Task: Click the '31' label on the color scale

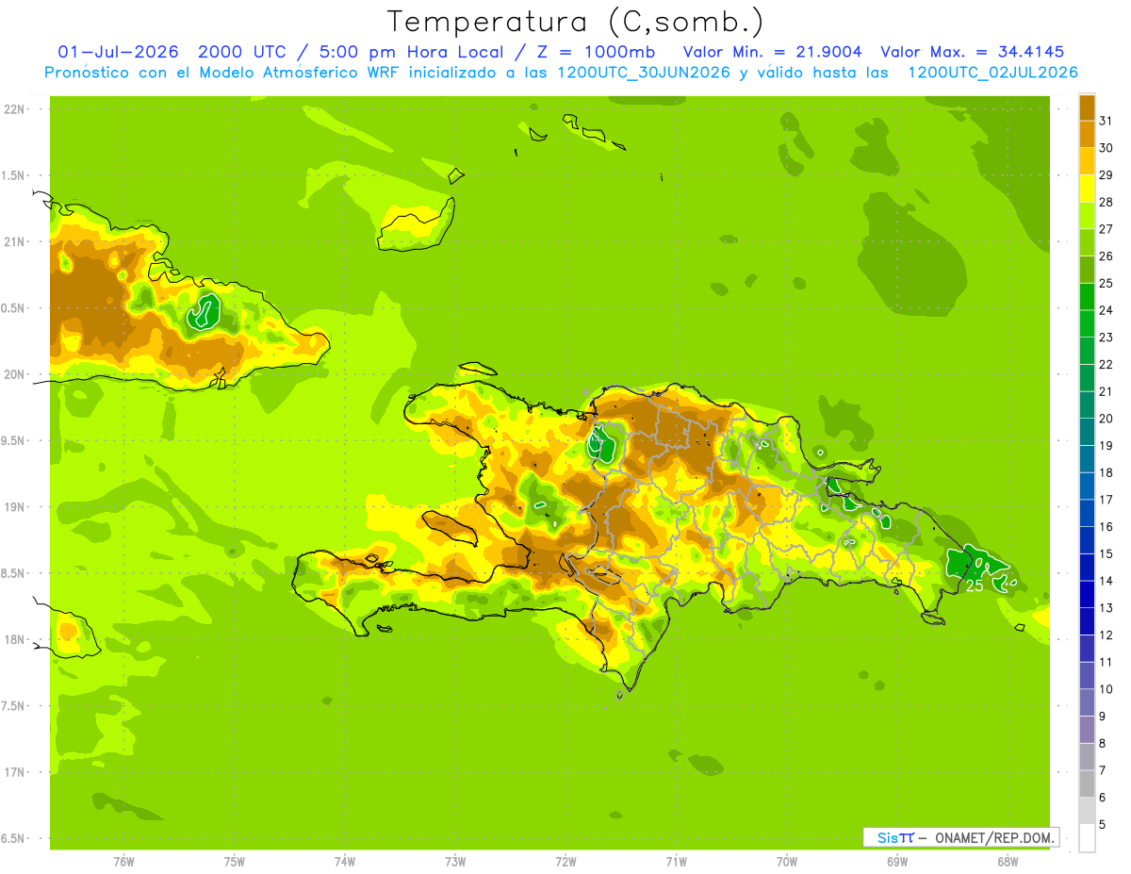Action: point(1106,121)
